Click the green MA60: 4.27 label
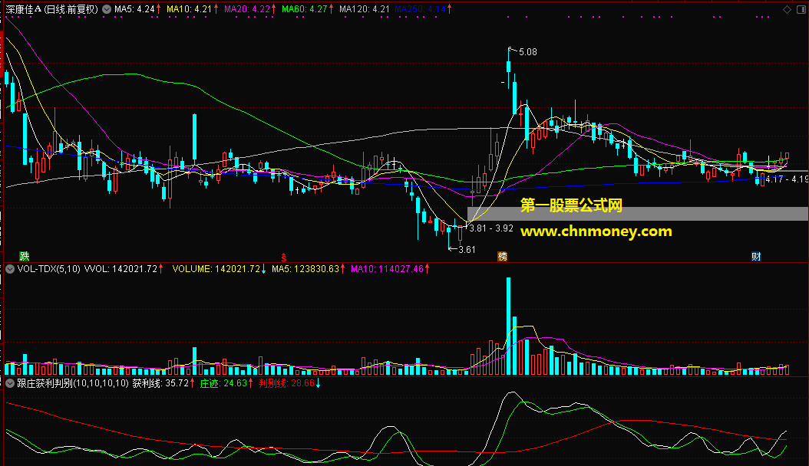Image resolution: width=809 pixels, height=466 pixels. 305,9
